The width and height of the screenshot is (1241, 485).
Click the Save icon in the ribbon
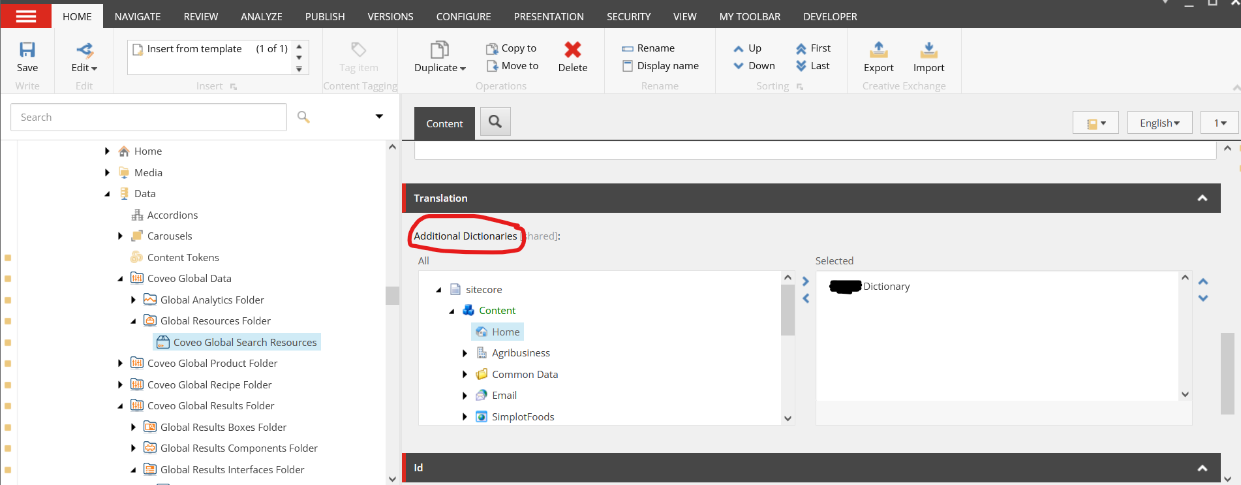27,50
